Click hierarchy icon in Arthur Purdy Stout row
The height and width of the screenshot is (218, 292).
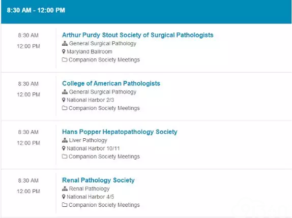point(65,44)
